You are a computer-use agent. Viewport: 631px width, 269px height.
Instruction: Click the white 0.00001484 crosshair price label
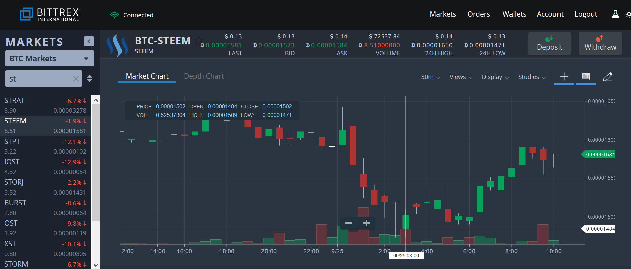[x=598, y=229]
